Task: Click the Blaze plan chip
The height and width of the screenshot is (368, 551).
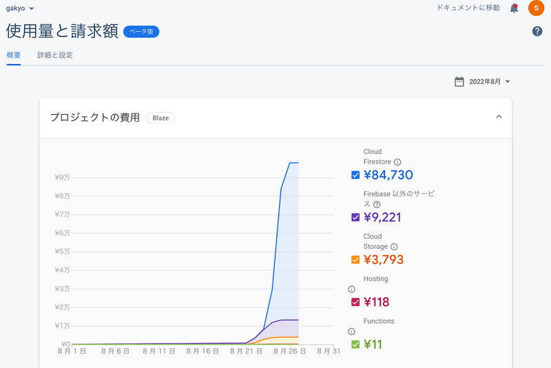Action: [x=160, y=118]
